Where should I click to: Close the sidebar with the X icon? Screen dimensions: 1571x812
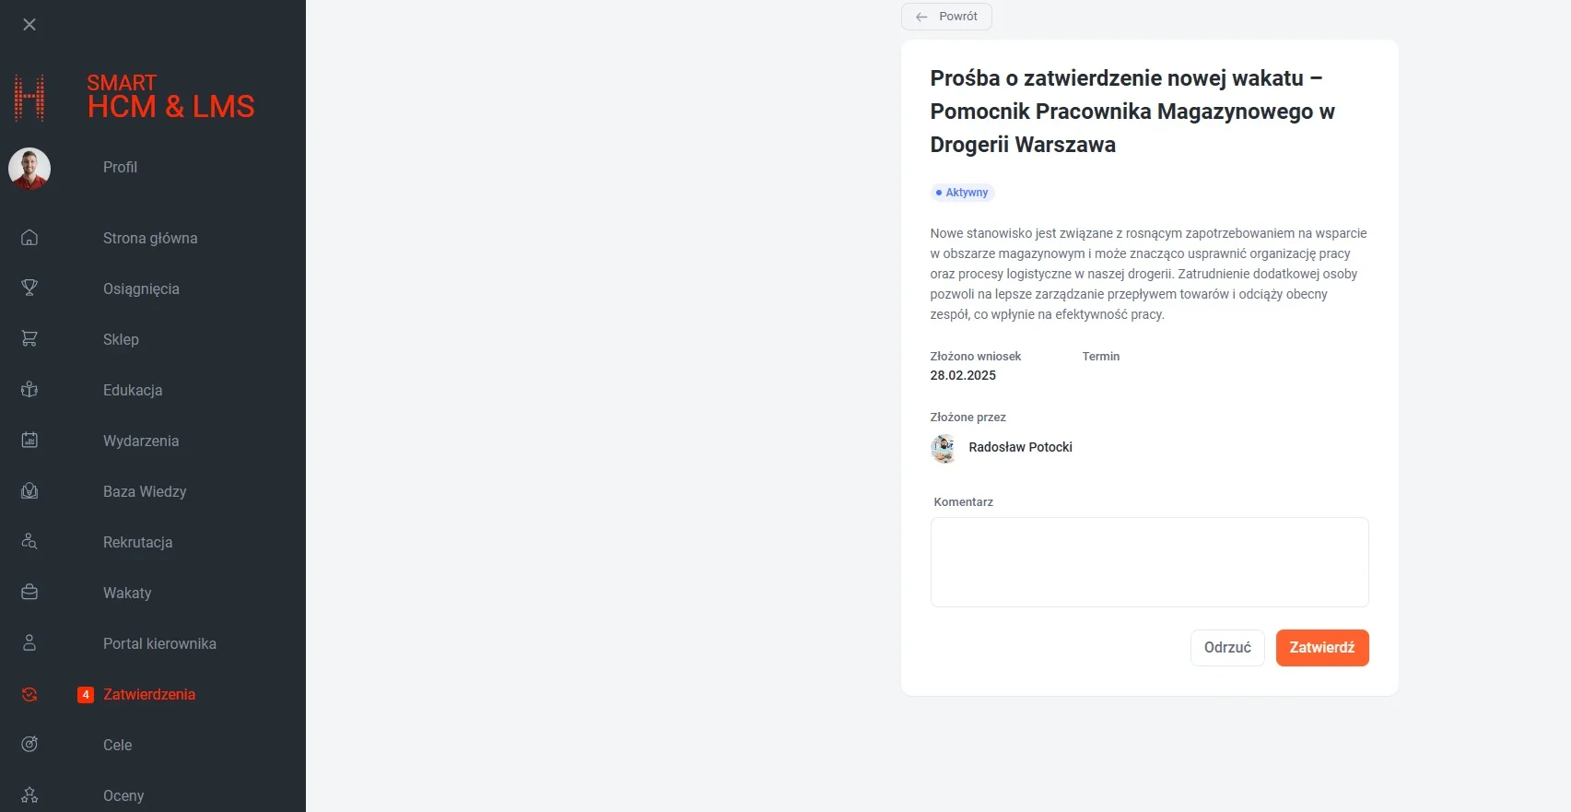click(29, 25)
